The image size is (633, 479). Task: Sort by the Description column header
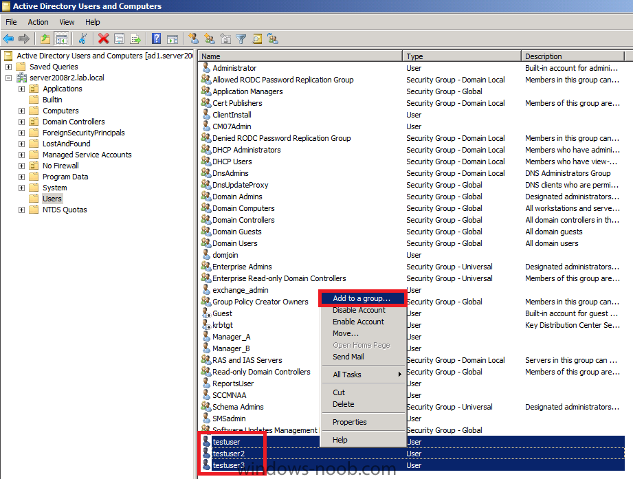click(x=573, y=56)
